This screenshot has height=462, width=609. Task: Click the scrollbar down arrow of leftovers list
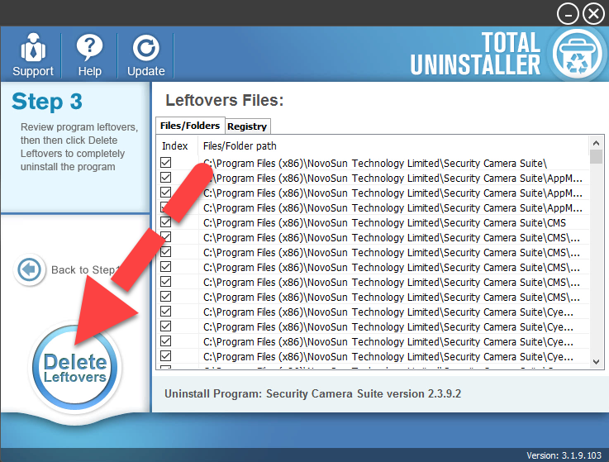pos(596,362)
